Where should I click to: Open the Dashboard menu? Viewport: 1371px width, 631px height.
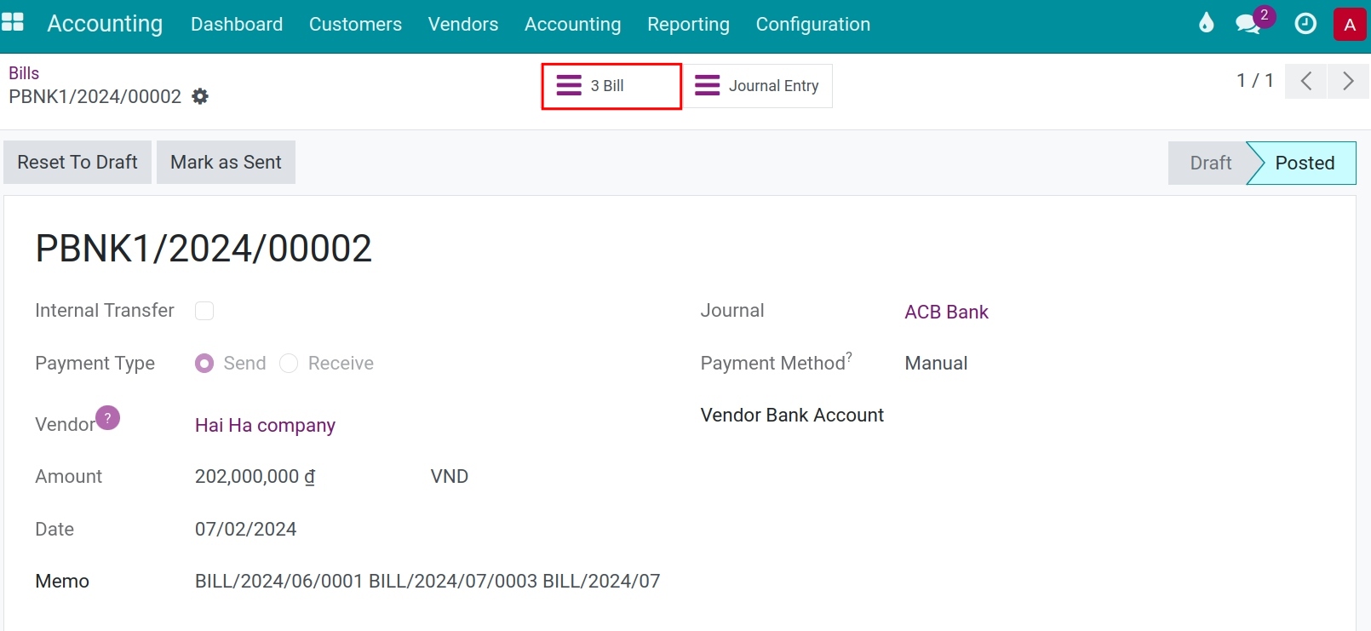(x=237, y=24)
